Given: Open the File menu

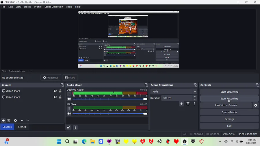Looking at the screenshot, I should coord(3,7).
